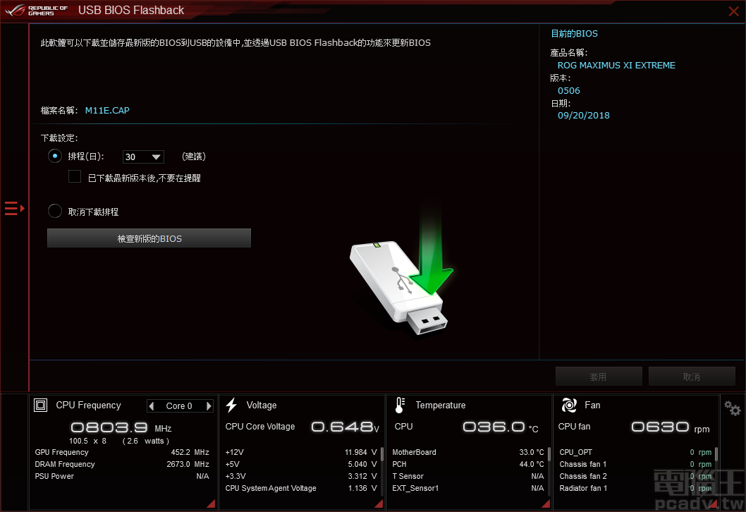Expand the CPU Frequency panel corner triangle
The height and width of the screenshot is (512, 746).
point(210,503)
